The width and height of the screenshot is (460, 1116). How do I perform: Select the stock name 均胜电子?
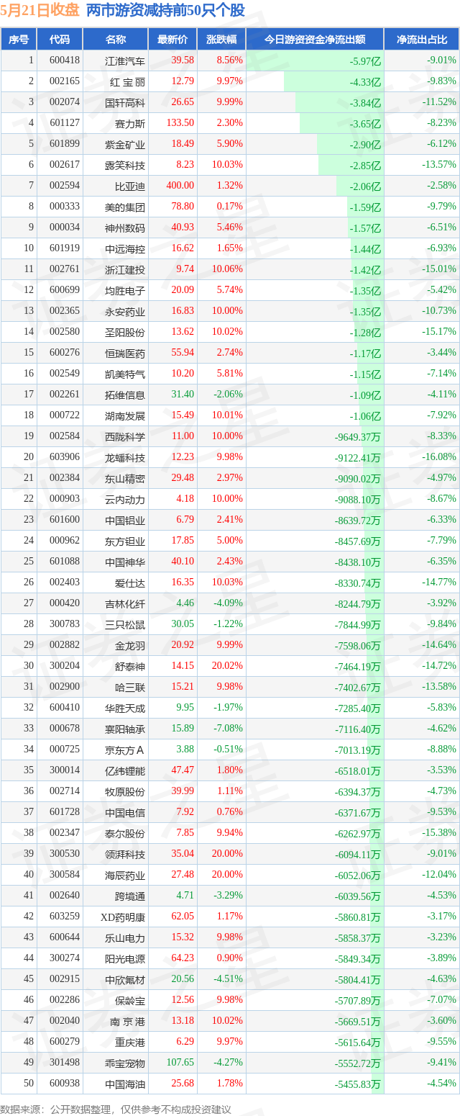click(125, 290)
